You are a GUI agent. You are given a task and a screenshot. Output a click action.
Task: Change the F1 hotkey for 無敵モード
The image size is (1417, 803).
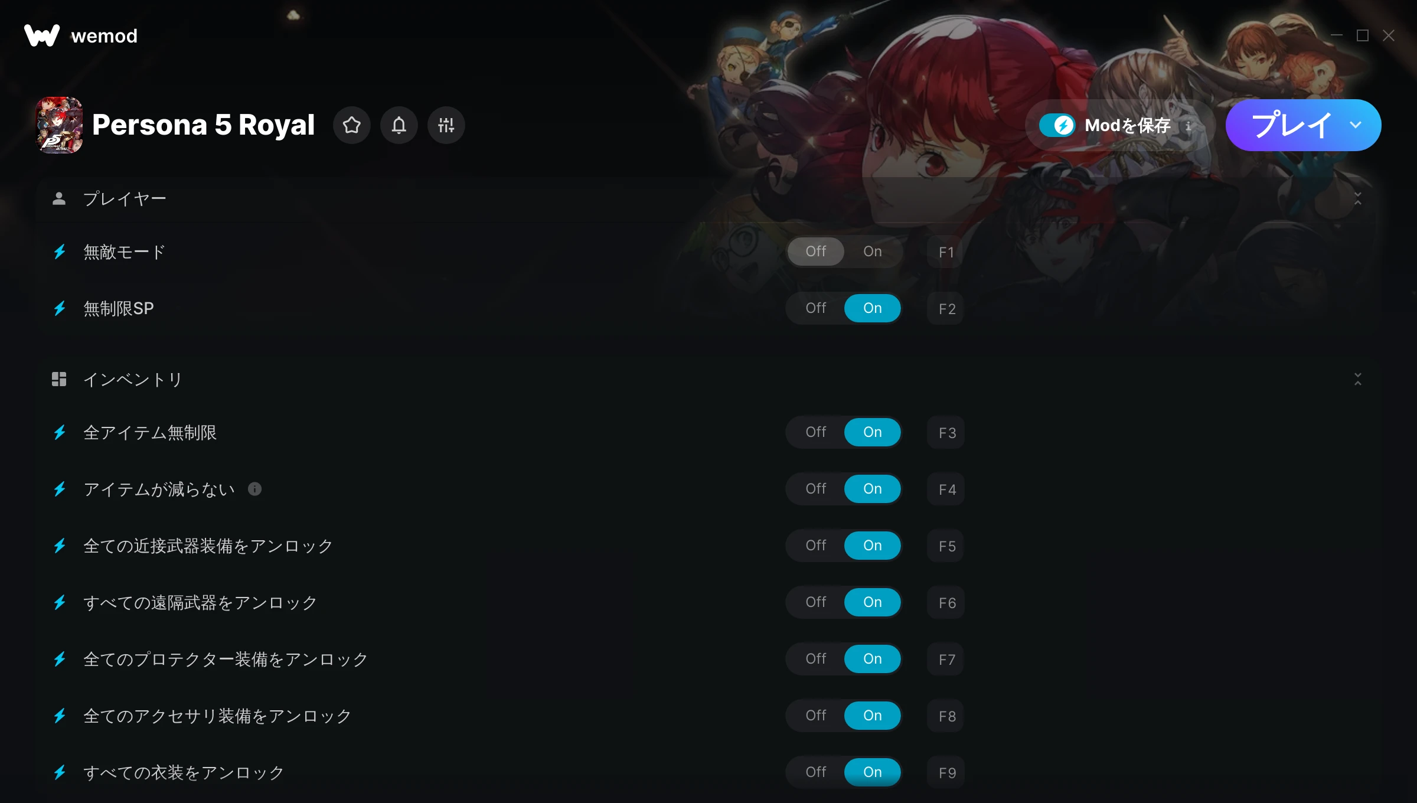point(946,252)
